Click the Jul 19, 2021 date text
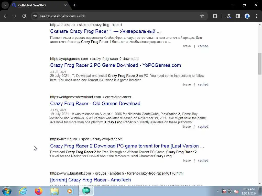This screenshot has width=262, height=196. pos(58,110)
